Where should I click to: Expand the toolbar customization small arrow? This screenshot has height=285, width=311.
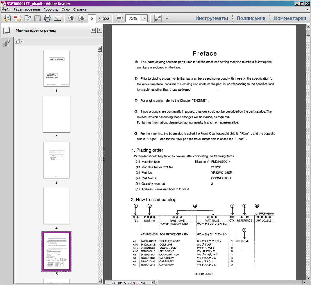(x=167, y=18)
